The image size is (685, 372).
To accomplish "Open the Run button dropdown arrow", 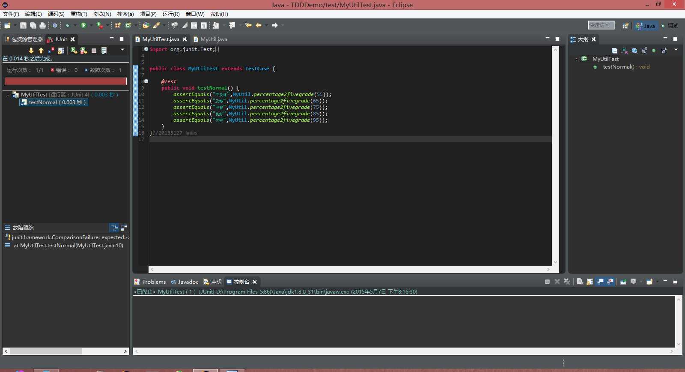I will (x=91, y=25).
